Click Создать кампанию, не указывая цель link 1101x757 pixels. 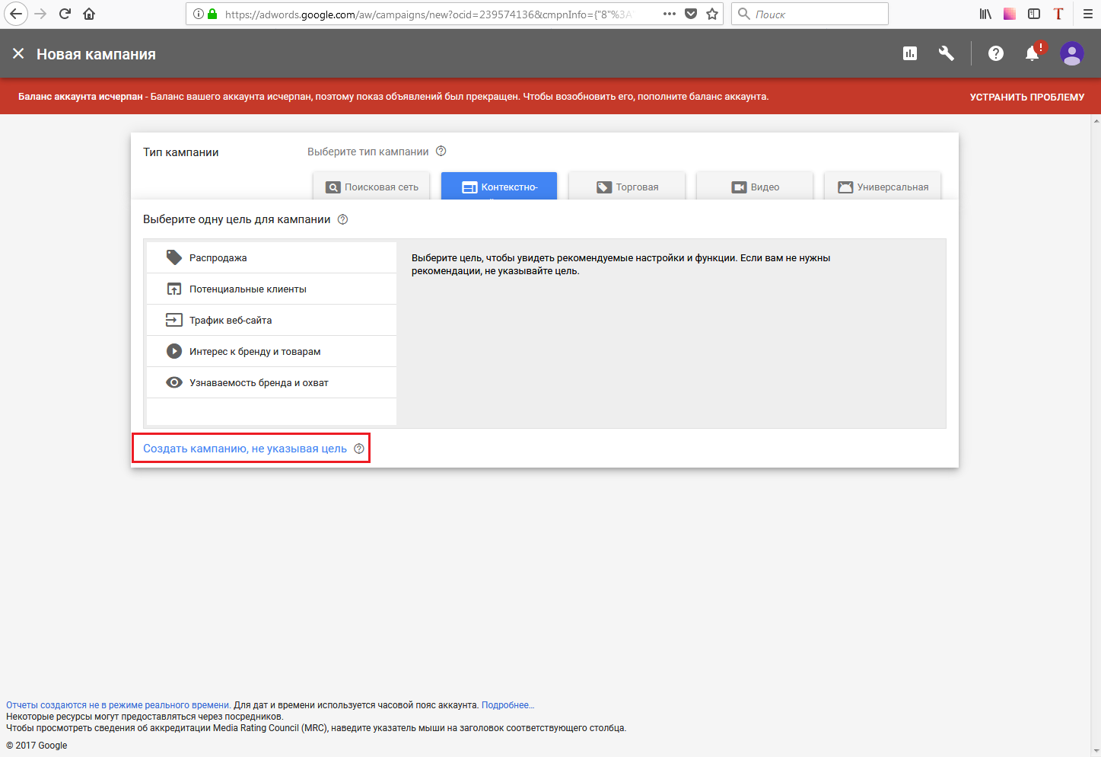245,449
